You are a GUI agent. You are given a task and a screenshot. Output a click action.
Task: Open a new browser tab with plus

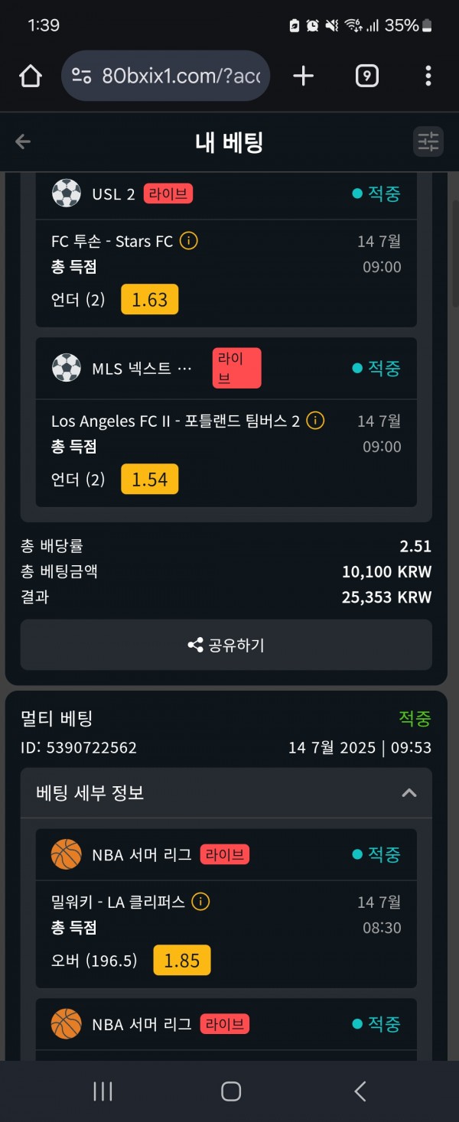coord(304,76)
